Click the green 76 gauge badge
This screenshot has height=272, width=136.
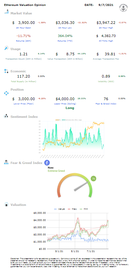94,178
